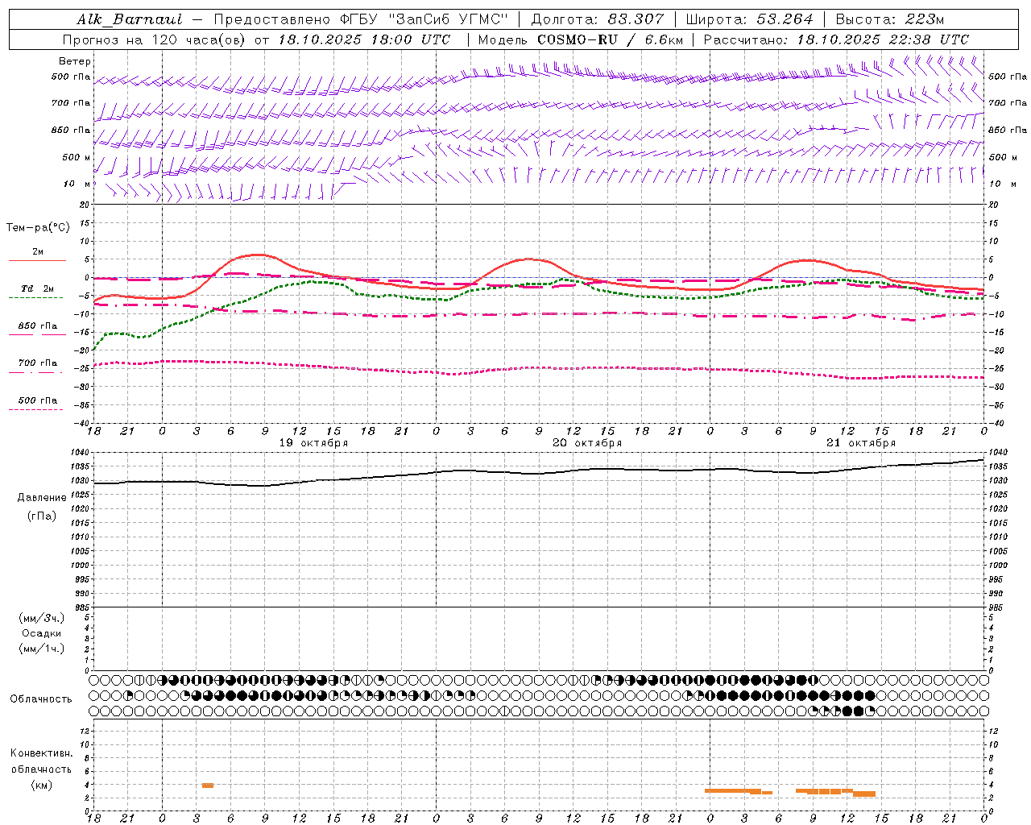The height and width of the screenshot is (825, 1031).
Task: Click the Облачность row label
Action: click(41, 699)
